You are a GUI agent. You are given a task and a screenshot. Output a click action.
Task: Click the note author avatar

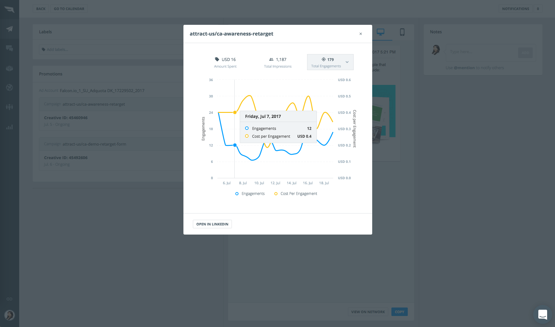(436, 50)
